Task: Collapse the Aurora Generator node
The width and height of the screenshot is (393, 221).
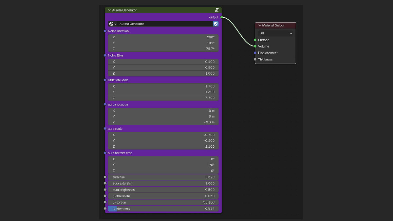Action: coord(110,10)
